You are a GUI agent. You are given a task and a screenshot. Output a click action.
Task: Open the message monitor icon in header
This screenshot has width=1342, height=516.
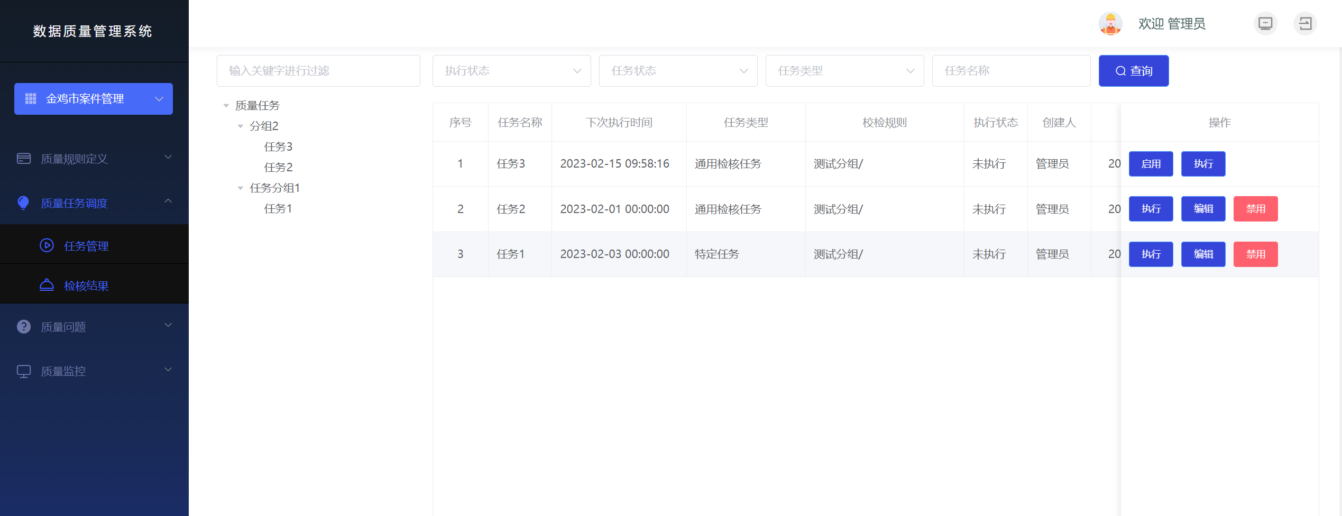(1265, 24)
